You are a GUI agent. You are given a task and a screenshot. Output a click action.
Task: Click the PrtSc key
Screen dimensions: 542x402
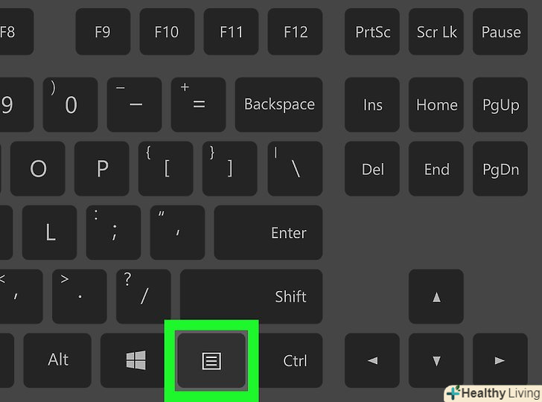(x=372, y=32)
